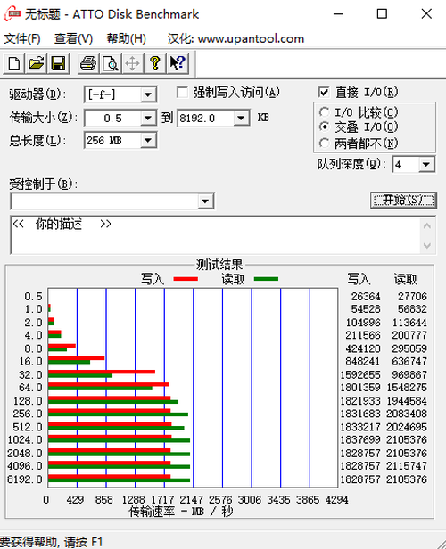Click the 开始(S) start button

(403, 201)
